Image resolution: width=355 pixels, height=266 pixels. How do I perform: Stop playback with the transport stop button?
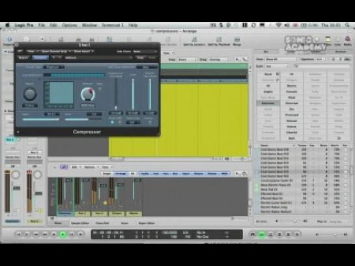(54, 234)
